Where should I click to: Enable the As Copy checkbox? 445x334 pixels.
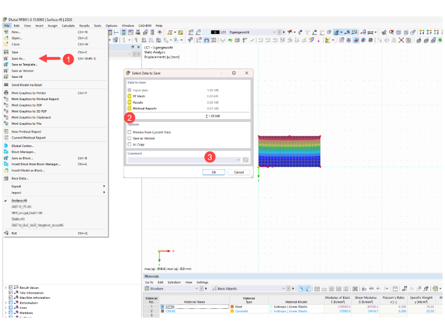129,145
